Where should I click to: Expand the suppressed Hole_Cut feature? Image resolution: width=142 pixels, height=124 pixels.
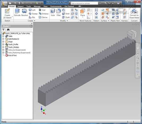coord(3,50)
